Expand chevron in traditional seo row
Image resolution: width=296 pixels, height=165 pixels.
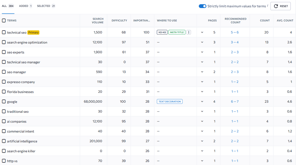point(202,112)
